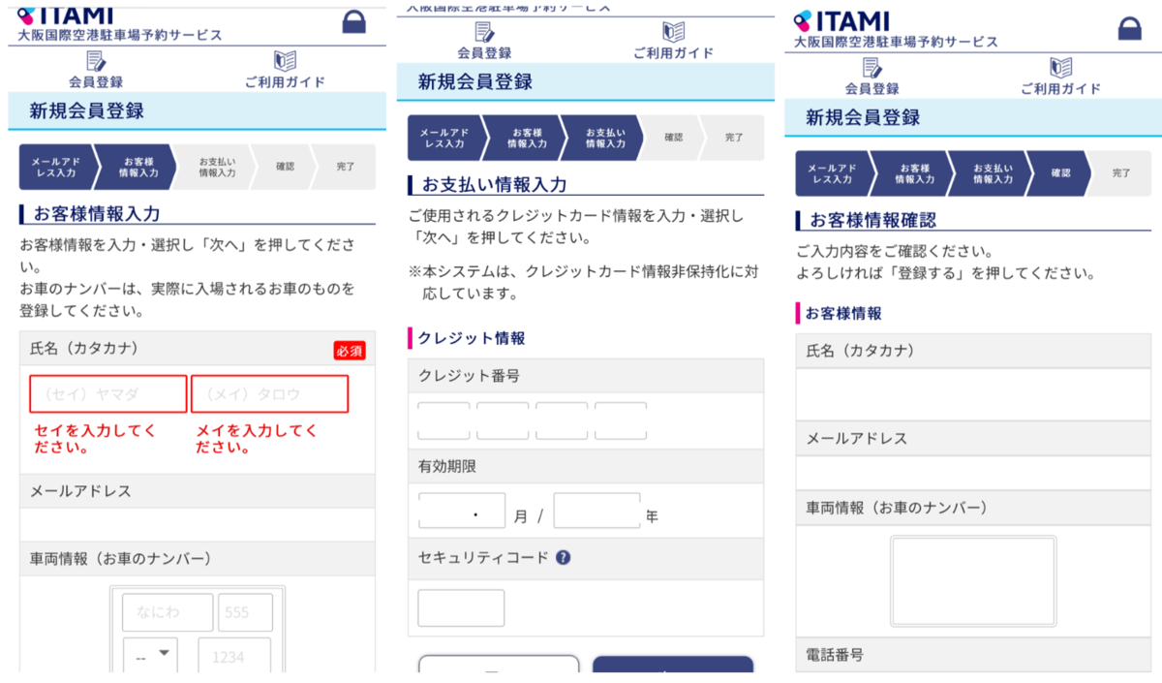1162x683 pixels.
Task: Click the first credit card number box
Action: coord(443,413)
